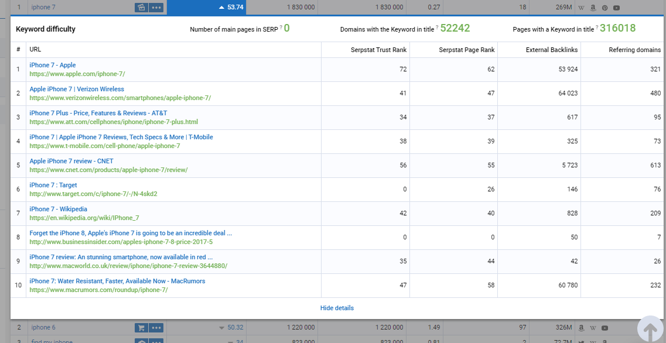The width and height of the screenshot is (666, 343).
Task: Click External Backlinks value 5 723 for CNET
Action: 569,165
